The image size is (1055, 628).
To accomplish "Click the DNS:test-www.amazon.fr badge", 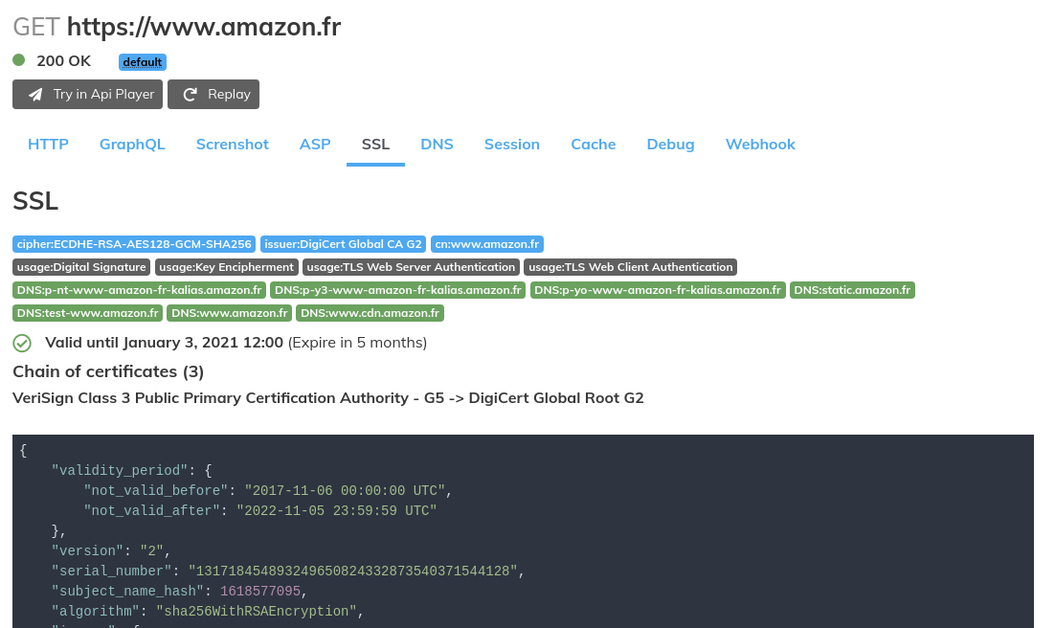I will click(x=87, y=313).
